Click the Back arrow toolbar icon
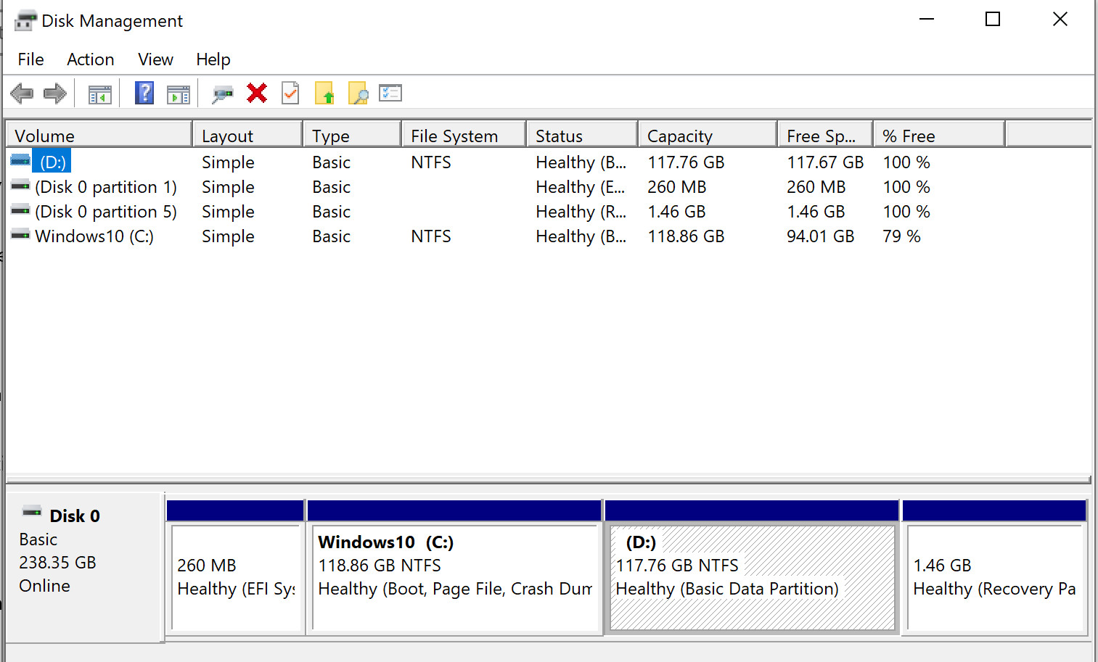Viewport: 1098px width, 662px height. 22,94
